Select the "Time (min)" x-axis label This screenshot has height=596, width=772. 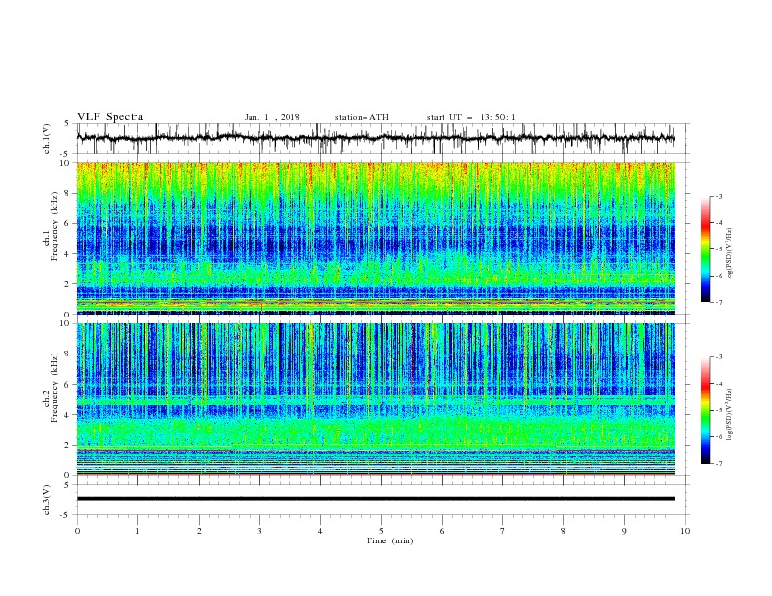pos(390,540)
